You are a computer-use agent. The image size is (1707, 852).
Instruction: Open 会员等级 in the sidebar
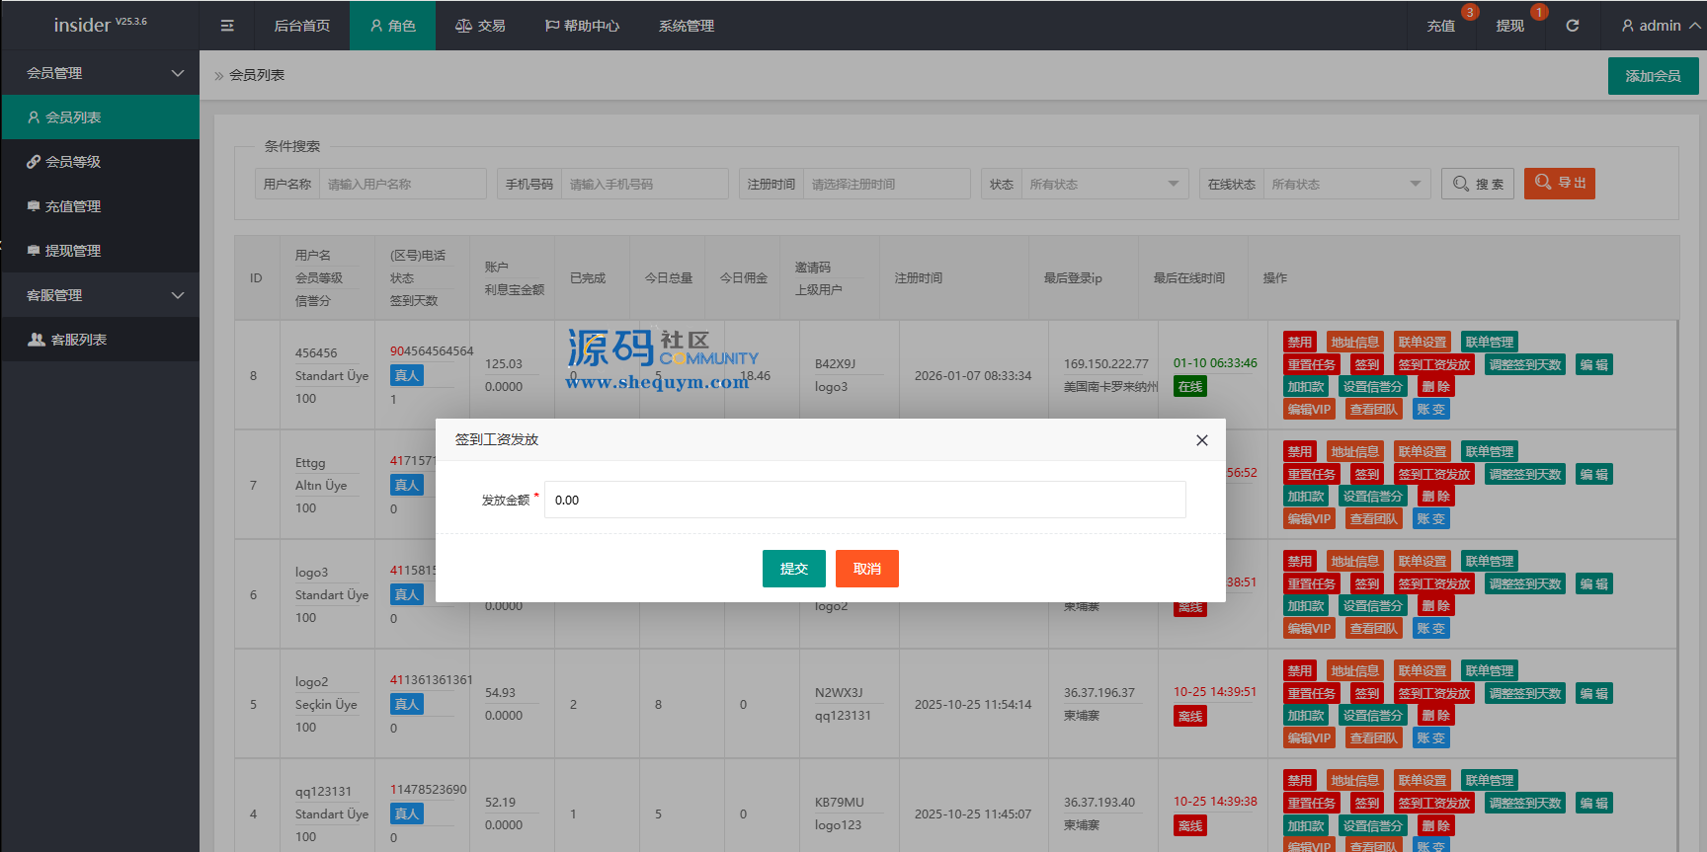pos(73,162)
